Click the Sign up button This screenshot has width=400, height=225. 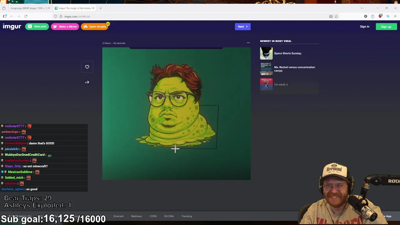tap(386, 27)
